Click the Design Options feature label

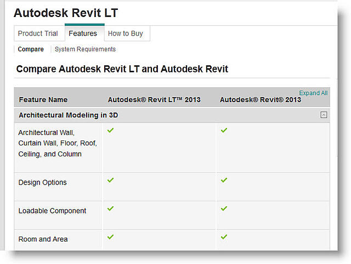[43, 182]
